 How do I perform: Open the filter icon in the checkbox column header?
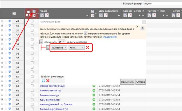(x=34, y=11)
